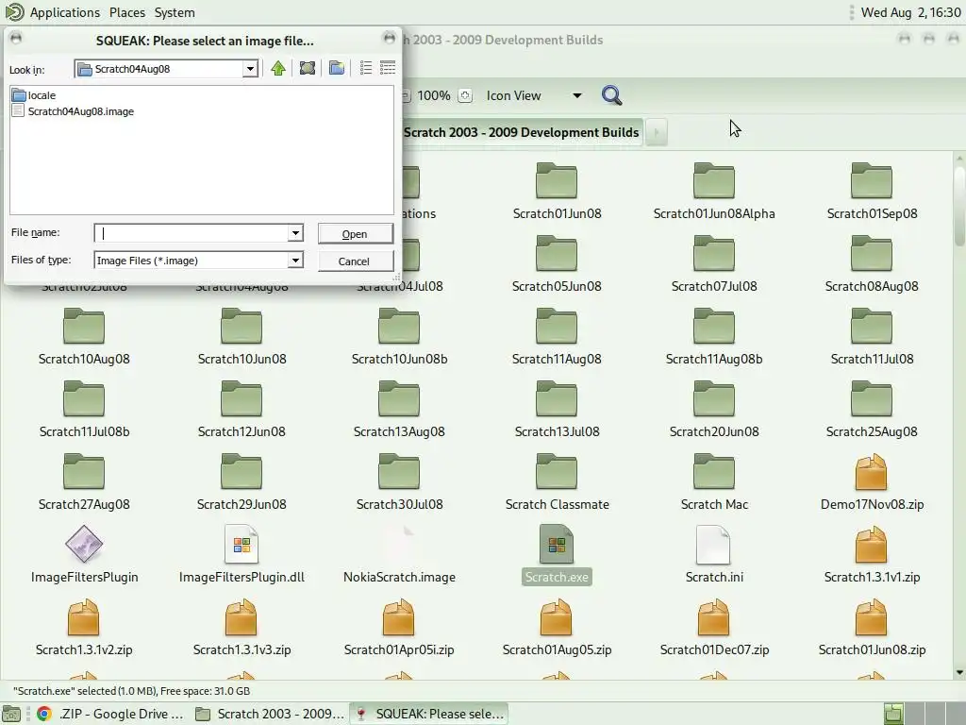This screenshot has height=725, width=966.
Task: Click the Open button in dialog
Action: 355,234
